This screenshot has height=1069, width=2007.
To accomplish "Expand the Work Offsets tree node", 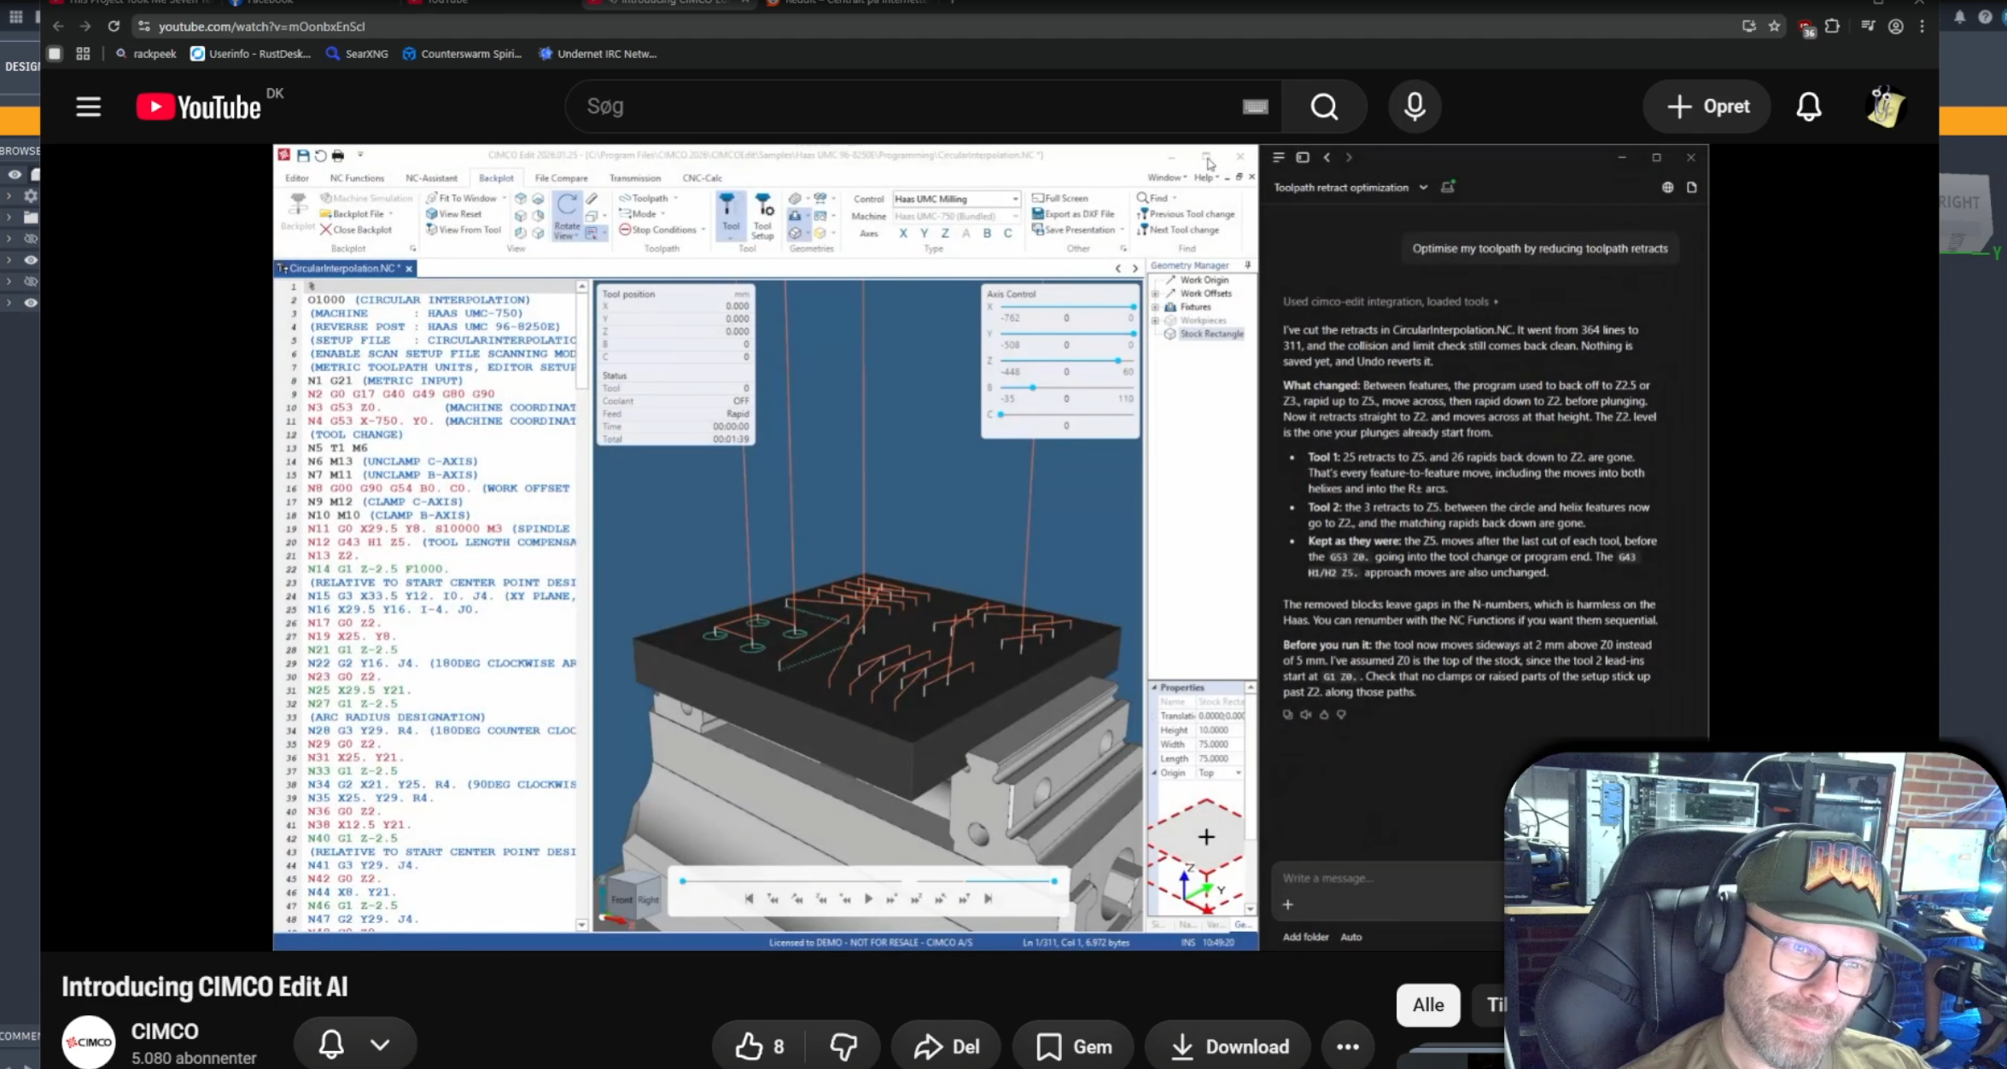I will click(x=1155, y=293).
